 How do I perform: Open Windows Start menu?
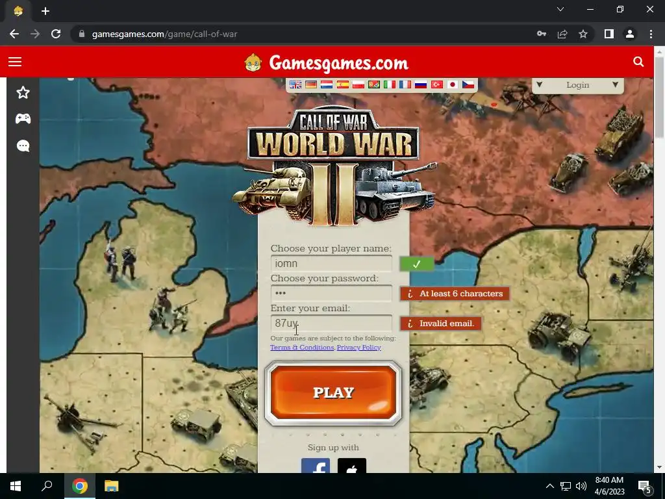click(x=16, y=486)
